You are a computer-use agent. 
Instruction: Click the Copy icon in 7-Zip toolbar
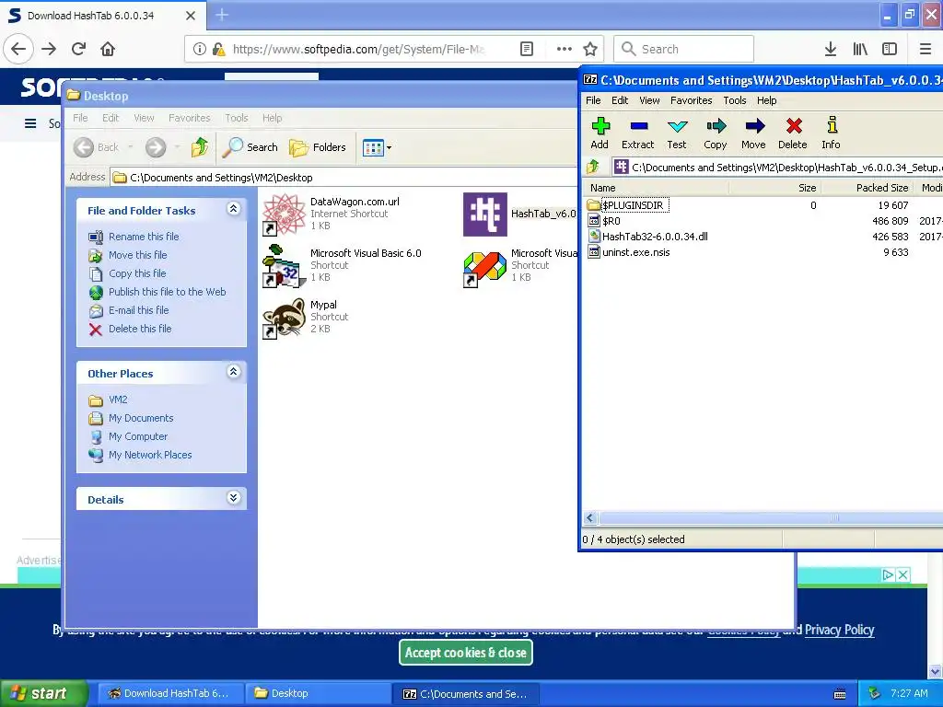(x=715, y=133)
